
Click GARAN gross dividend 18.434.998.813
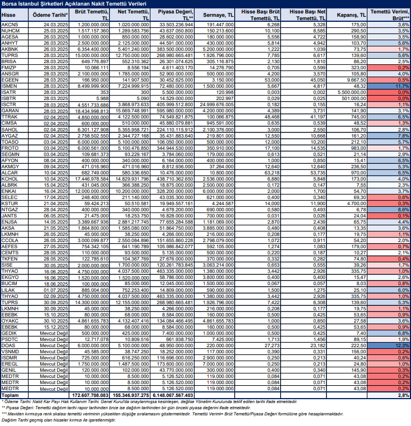pos(89,111)
